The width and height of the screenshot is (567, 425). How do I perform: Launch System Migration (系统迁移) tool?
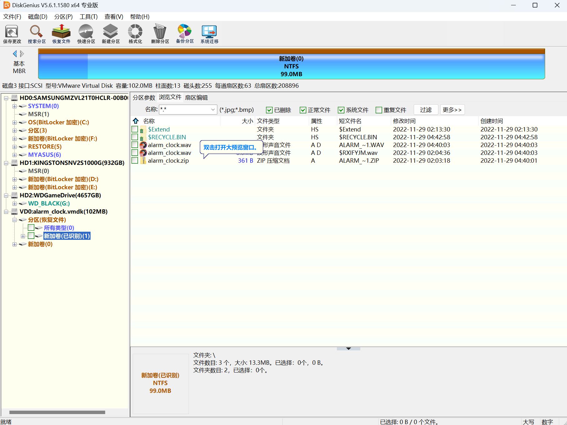(x=209, y=34)
